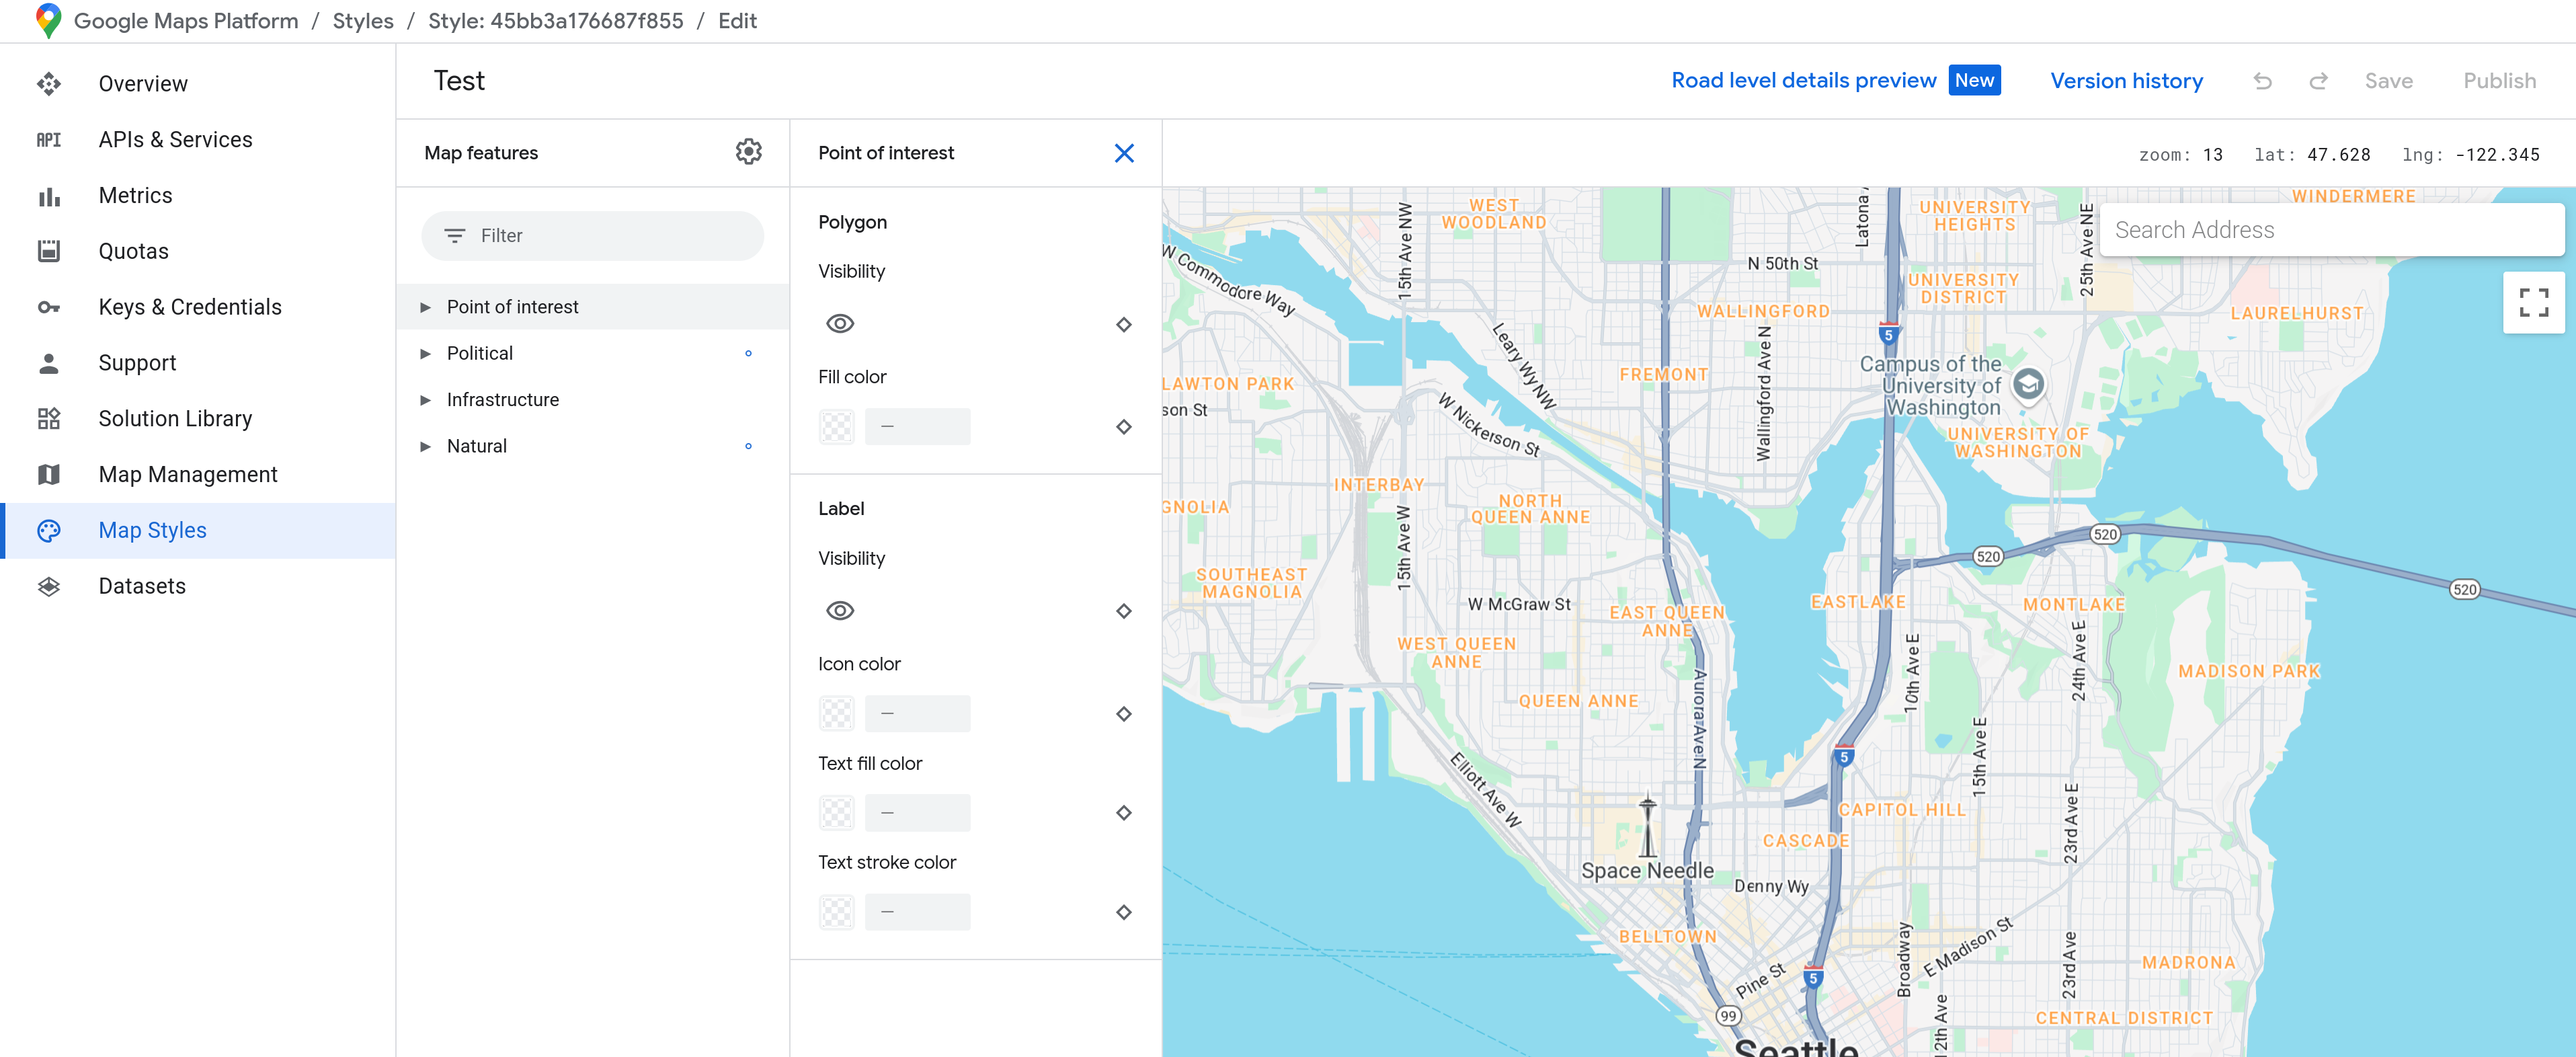Open the Styles breadcrumb item
Image resolution: width=2576 pixels, height=1057 pixels.
362,20
